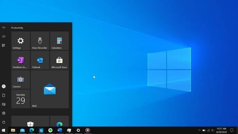Open the Saturday 29 calendar tile
Screen dimensions: 238x134
[x=21, y=99]
